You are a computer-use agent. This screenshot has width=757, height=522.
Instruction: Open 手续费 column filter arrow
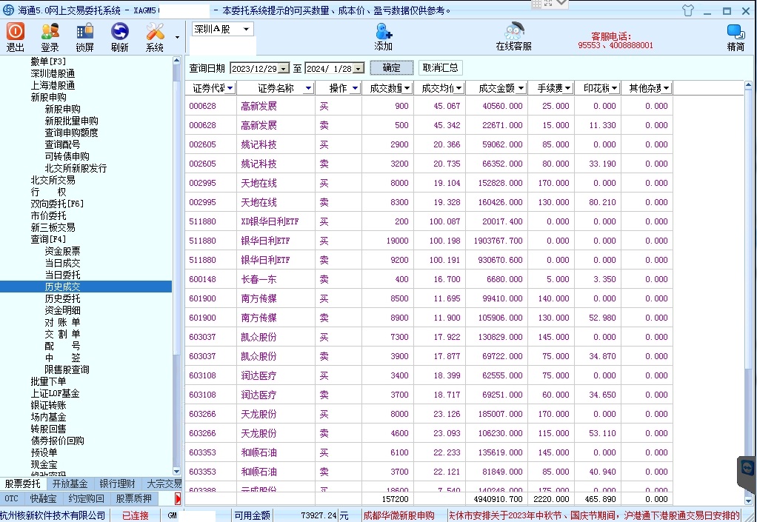point(567,88)
